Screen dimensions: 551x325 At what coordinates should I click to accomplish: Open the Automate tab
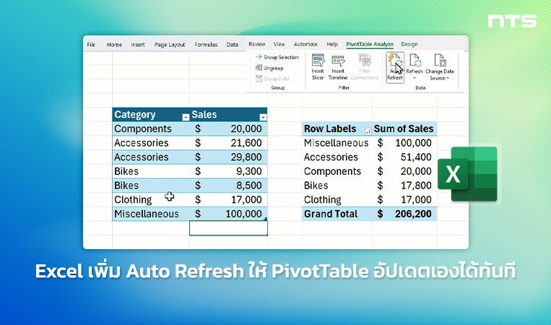[305, 44]
